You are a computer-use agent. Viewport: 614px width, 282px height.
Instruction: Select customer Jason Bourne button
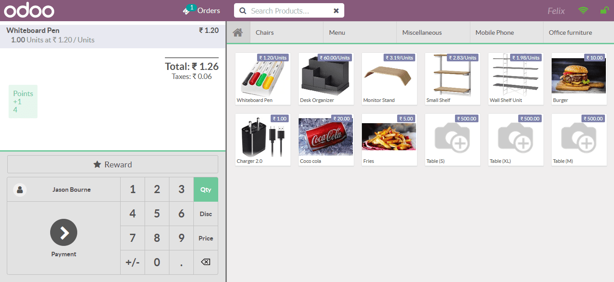point(64,190)
